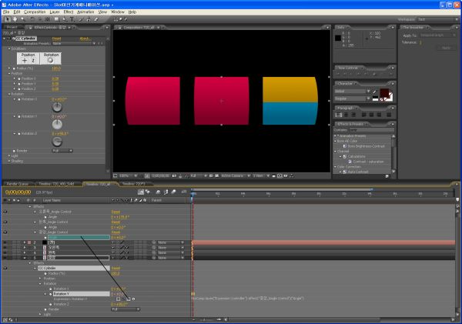Select the Horizontal Type tool

point(72,19)
